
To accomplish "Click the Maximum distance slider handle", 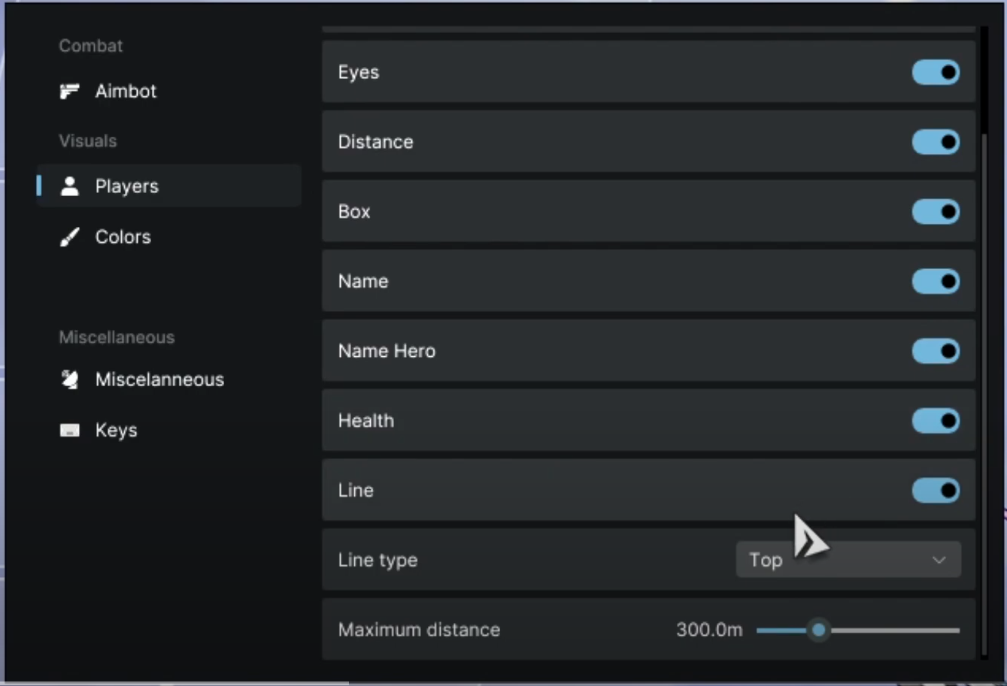I will 819,630.
